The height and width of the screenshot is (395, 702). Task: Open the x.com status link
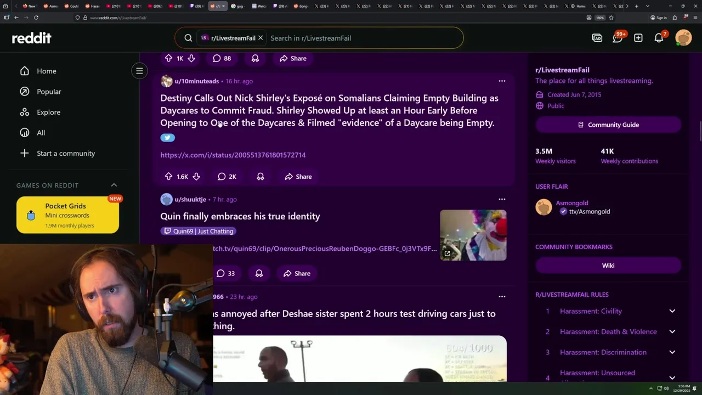pyautogui.click(x=233, y=155)
